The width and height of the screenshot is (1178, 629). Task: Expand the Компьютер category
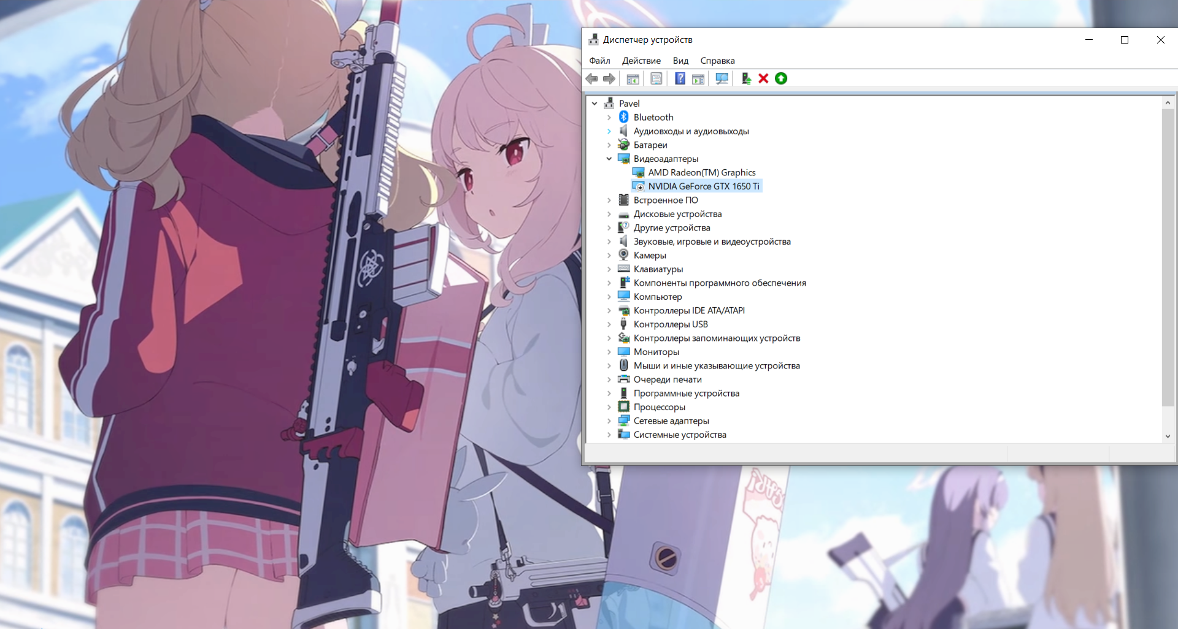[x=609, y=297]
